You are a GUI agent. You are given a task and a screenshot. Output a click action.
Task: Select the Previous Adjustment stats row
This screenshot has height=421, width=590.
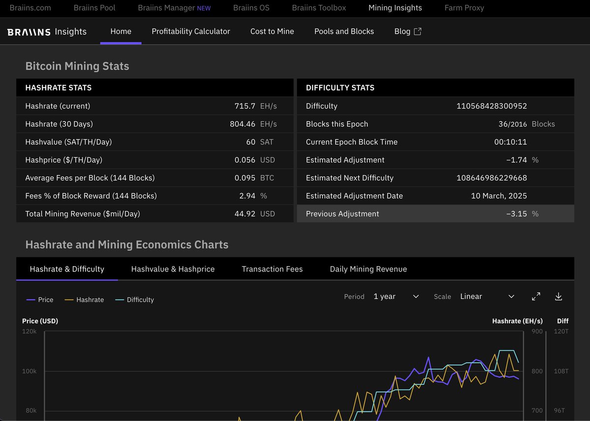click(x=436, y=213)
